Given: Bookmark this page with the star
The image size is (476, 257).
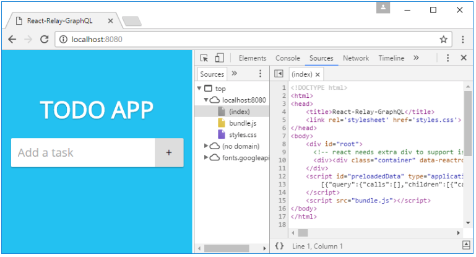Looking at the screenshot, I should [444, 39].
